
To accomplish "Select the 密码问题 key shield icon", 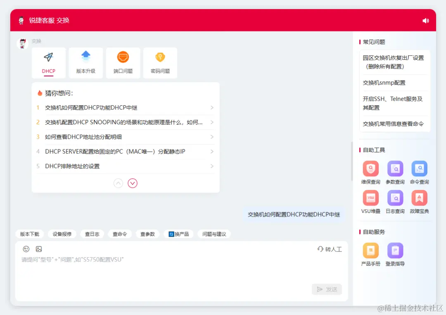I will pyautogui.click(x=160, y=57).
